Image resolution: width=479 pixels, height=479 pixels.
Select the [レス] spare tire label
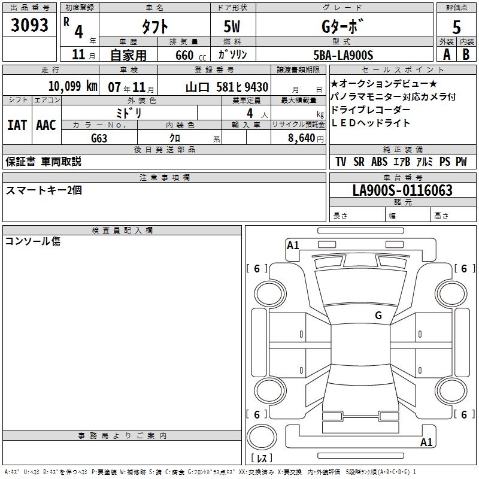pyautogui.click(x=262, y=458)
